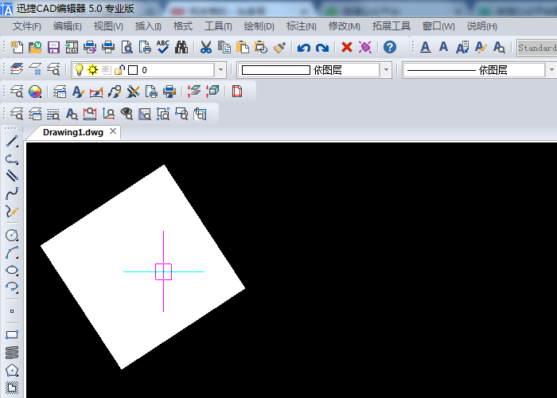This screenshot has width=557, height=398.
Task: Open the 窗口(W) menu
Action: tap(438, 26)
